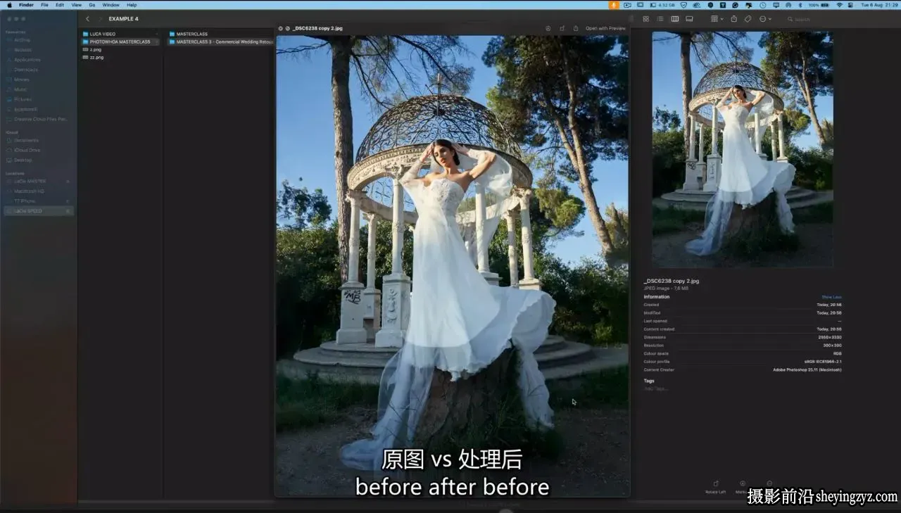The width and height of the screenshot is (901, 513).
Task: Open the Apple menu
Action: 9,5
